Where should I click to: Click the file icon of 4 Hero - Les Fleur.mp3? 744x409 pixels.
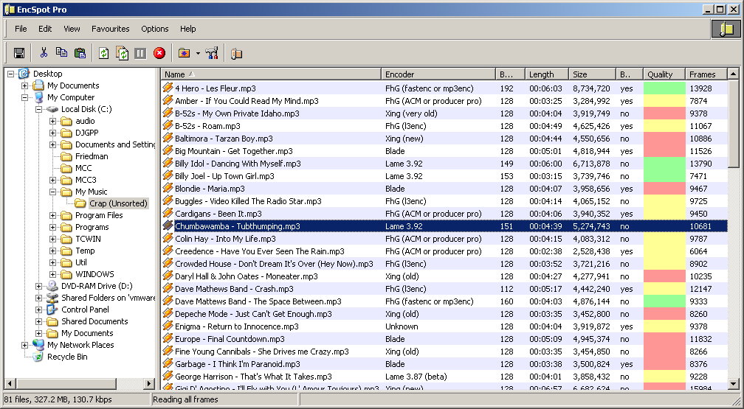[x=168, y=88]
